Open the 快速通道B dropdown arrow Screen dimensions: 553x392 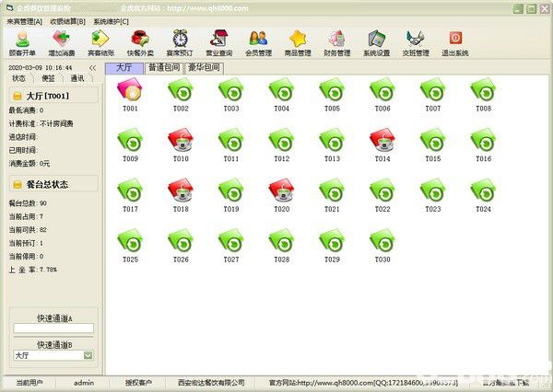point(88,355)
